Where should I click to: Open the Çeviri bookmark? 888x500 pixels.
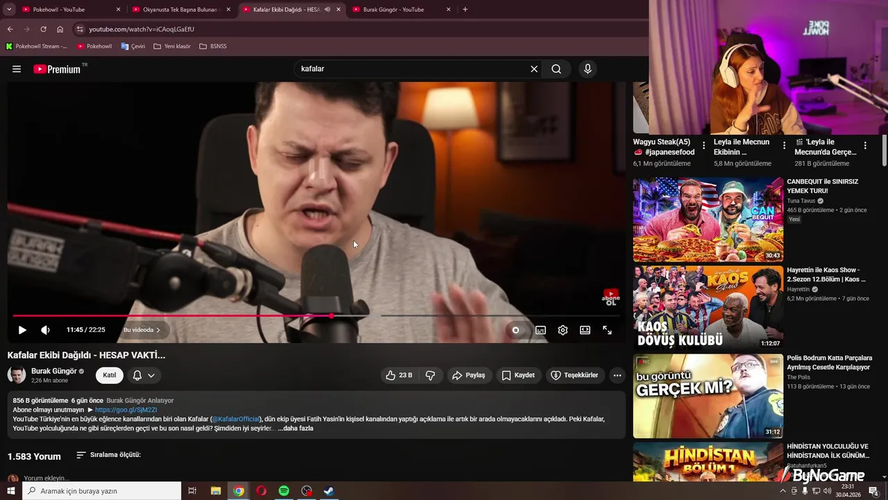133,47
